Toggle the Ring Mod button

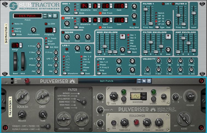(134, 24)
